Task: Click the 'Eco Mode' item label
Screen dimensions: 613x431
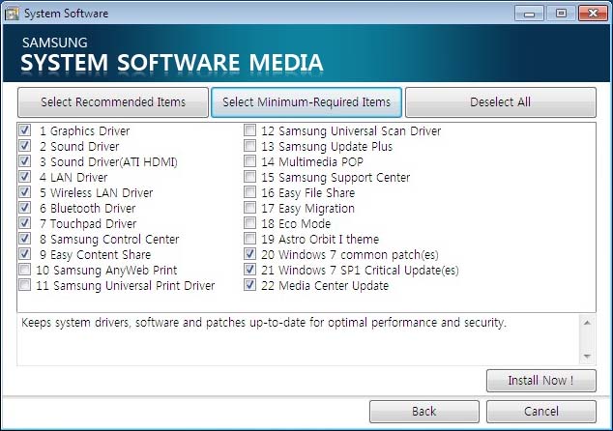Action: (305, 224)
